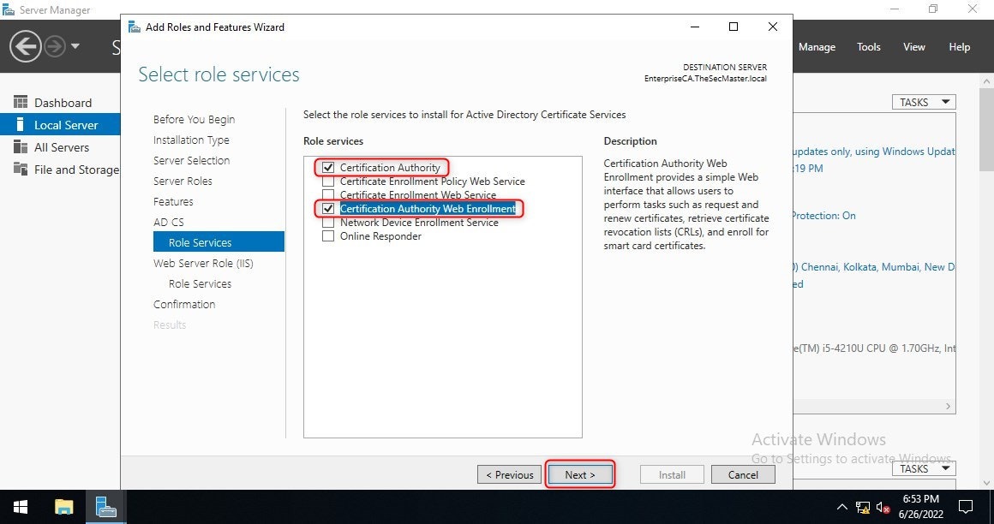Open the notification center icon
This screenshot has height=524, width=994.
tap(966, 507)
